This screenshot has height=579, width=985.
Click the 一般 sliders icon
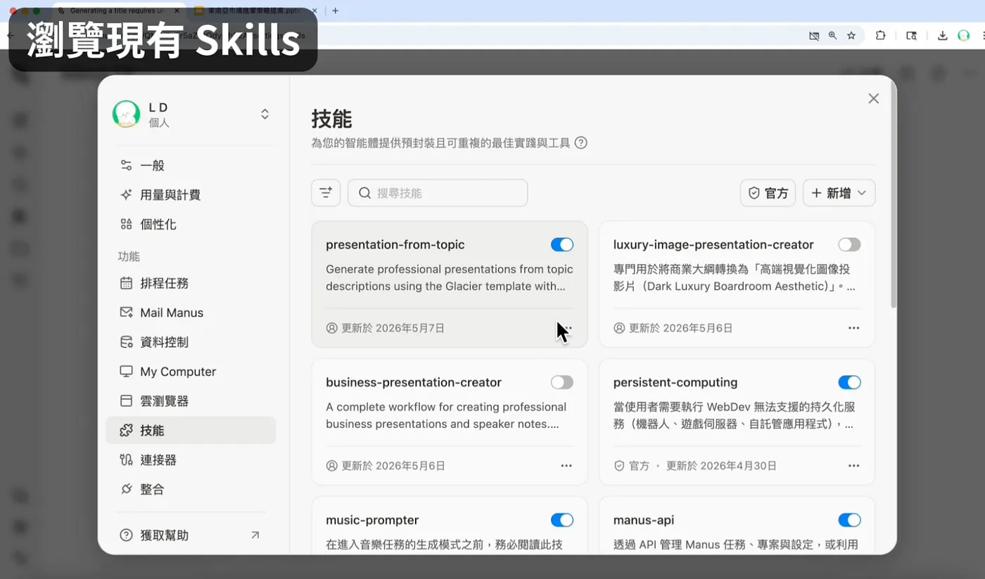(x=126, y=165)
